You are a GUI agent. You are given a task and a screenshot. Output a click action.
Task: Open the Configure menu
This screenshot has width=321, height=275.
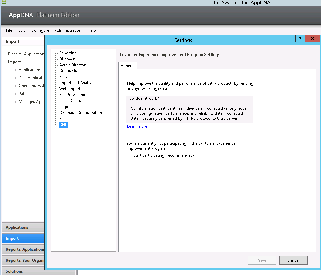[40, 30]
